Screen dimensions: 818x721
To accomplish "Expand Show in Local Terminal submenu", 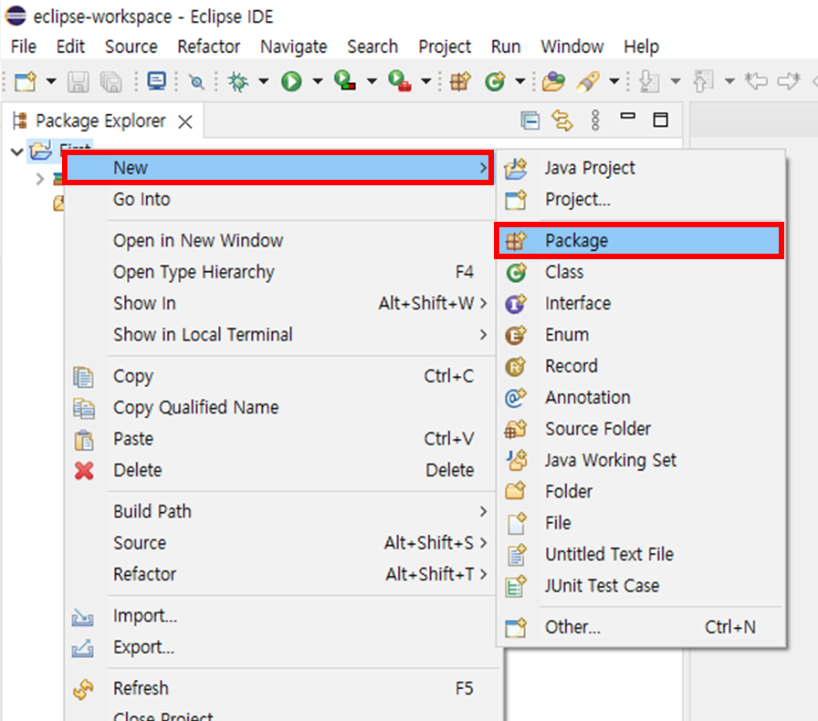I will point(279,334).
